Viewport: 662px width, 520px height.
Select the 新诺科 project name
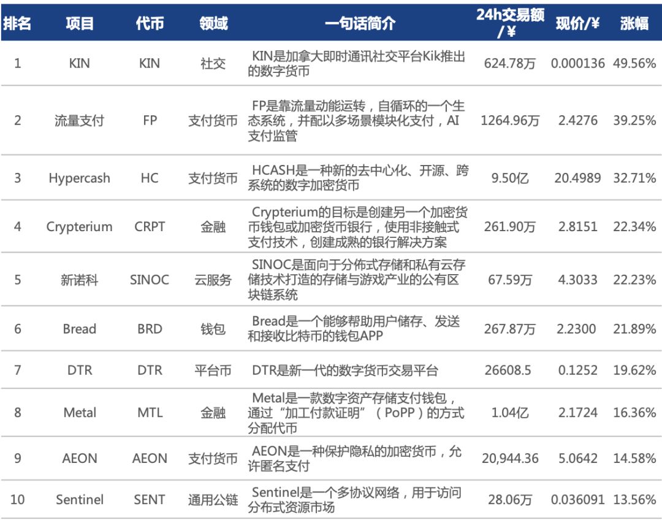[x=79, y=280]
